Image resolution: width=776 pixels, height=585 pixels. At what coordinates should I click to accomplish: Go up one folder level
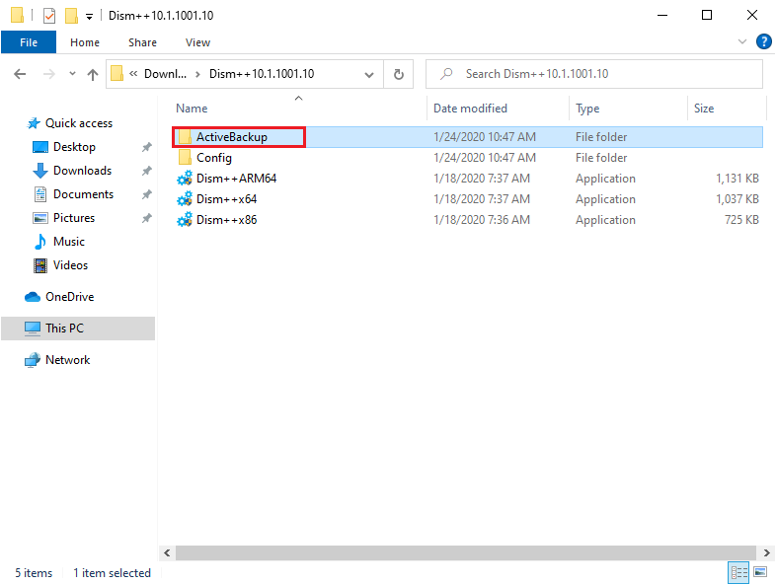point(93,74)
